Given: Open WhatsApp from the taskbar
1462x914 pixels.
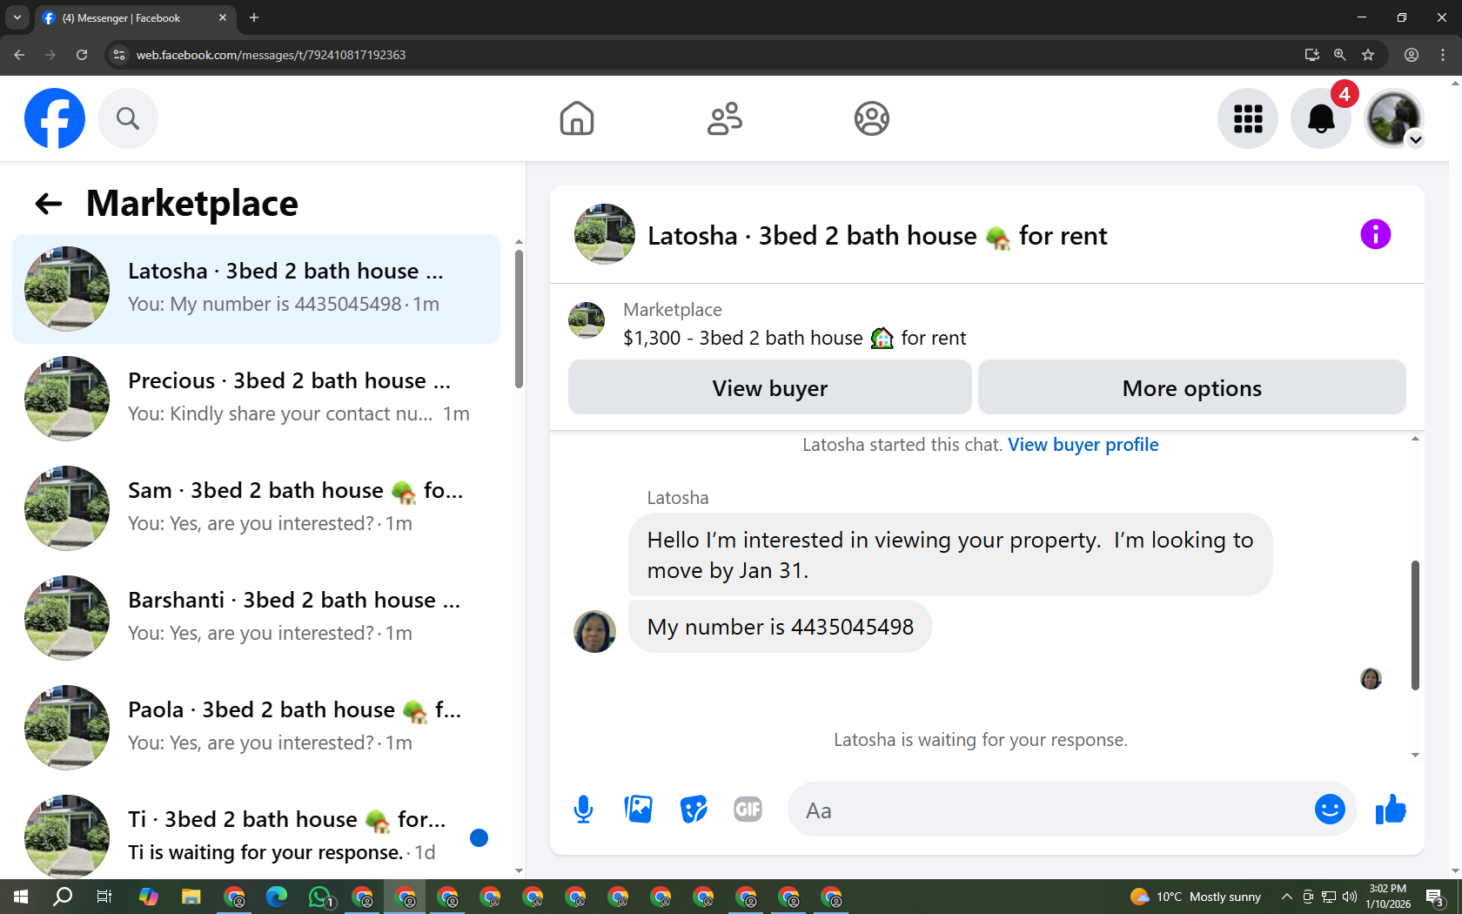Looking at the screenshot, I should pos(321,897).
